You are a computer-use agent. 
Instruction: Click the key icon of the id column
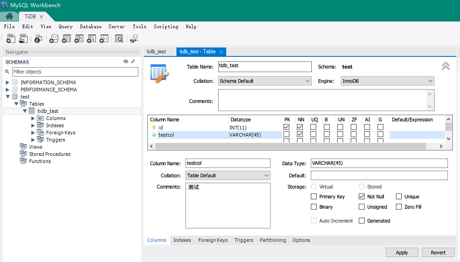[x=154, y=127]
